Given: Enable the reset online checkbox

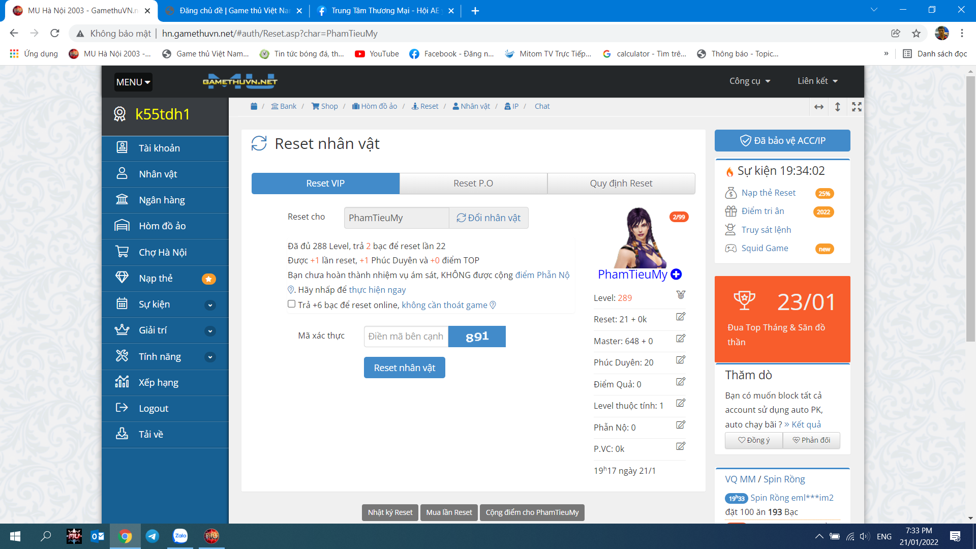Looking at the screenshot, I should point(291,304).
